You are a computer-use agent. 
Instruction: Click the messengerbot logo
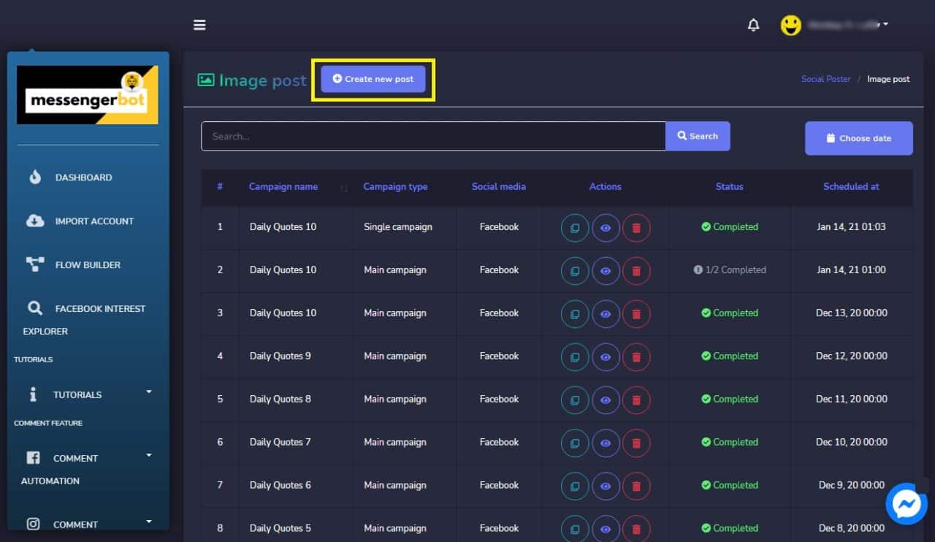87,94
